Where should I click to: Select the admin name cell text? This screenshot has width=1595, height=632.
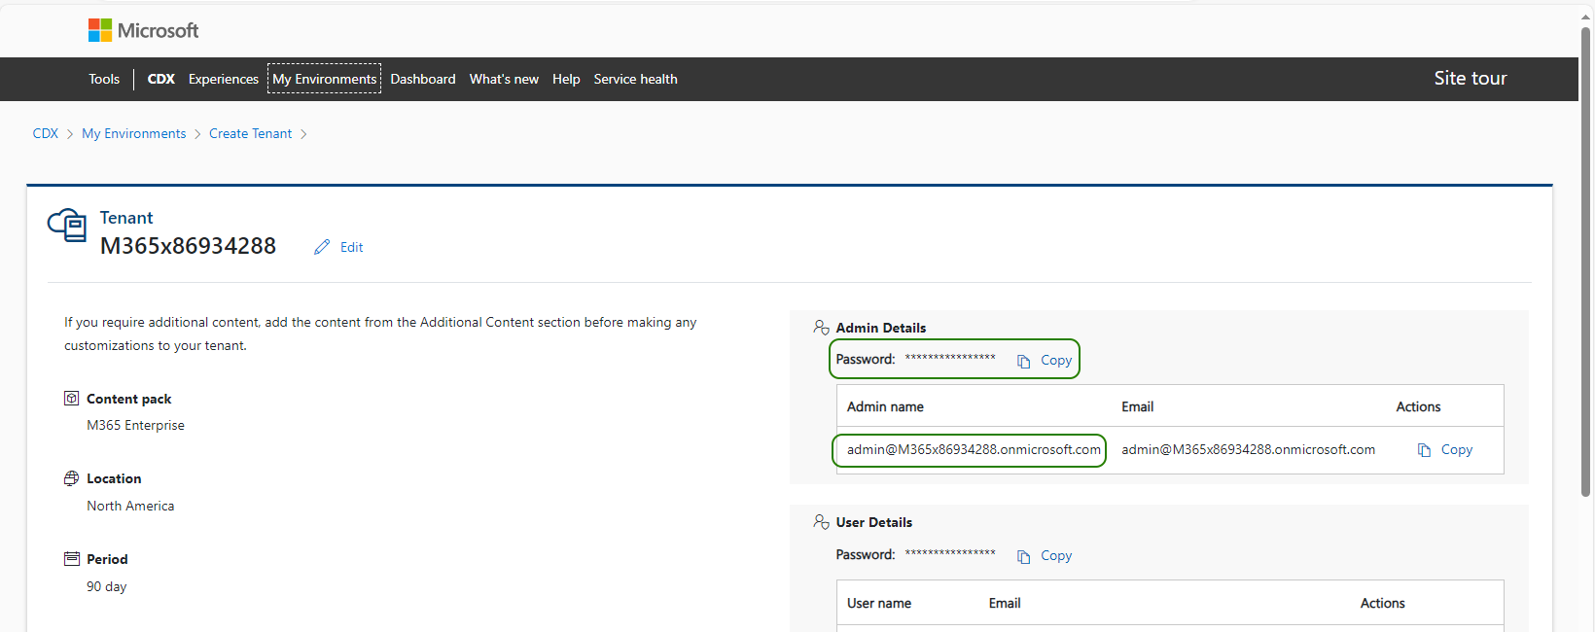pyautogui.click(x=974, y=449)
